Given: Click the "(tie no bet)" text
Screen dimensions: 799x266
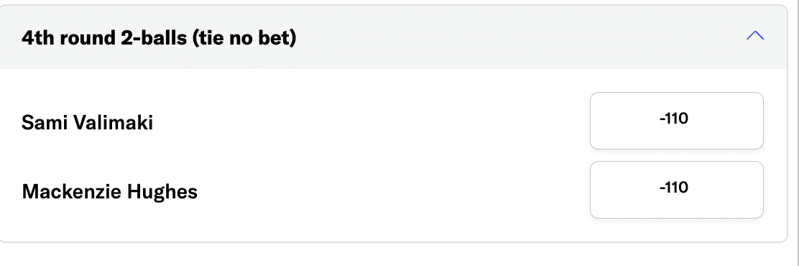Looking at the screenshot, I should click(x=244, y=38).
